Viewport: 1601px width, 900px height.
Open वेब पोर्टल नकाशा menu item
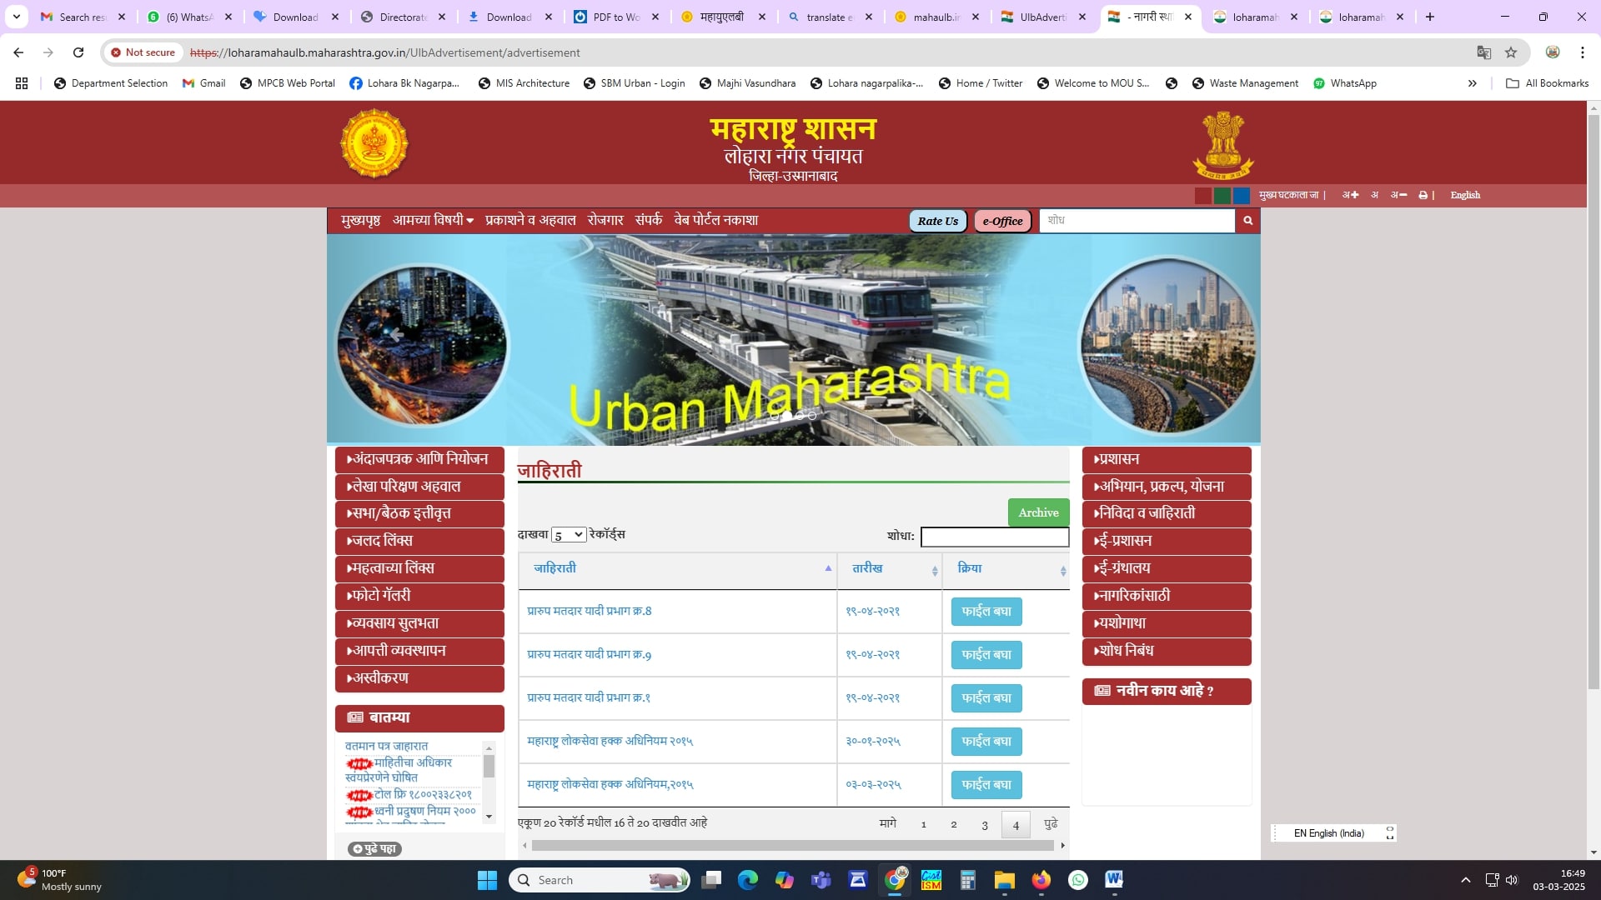716,220
